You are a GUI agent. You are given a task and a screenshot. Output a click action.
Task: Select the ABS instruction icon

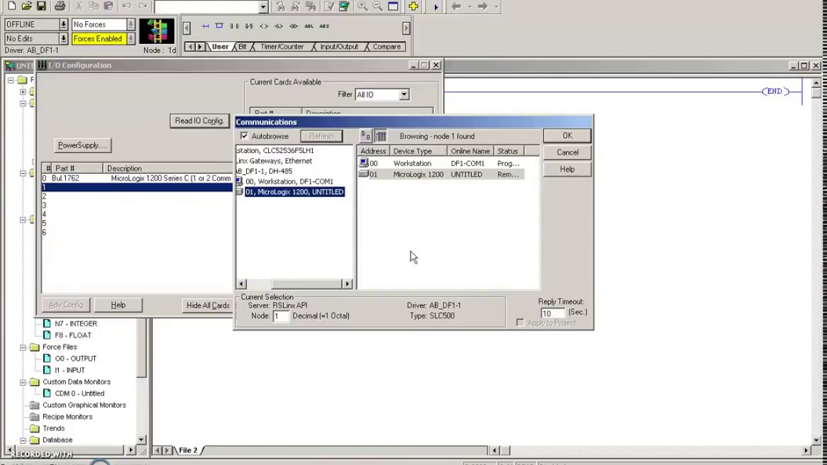[324, 26]
